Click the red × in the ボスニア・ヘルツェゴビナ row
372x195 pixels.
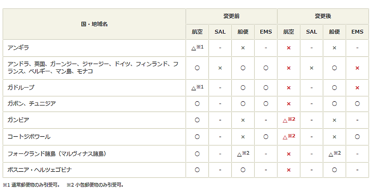(289, 170)
